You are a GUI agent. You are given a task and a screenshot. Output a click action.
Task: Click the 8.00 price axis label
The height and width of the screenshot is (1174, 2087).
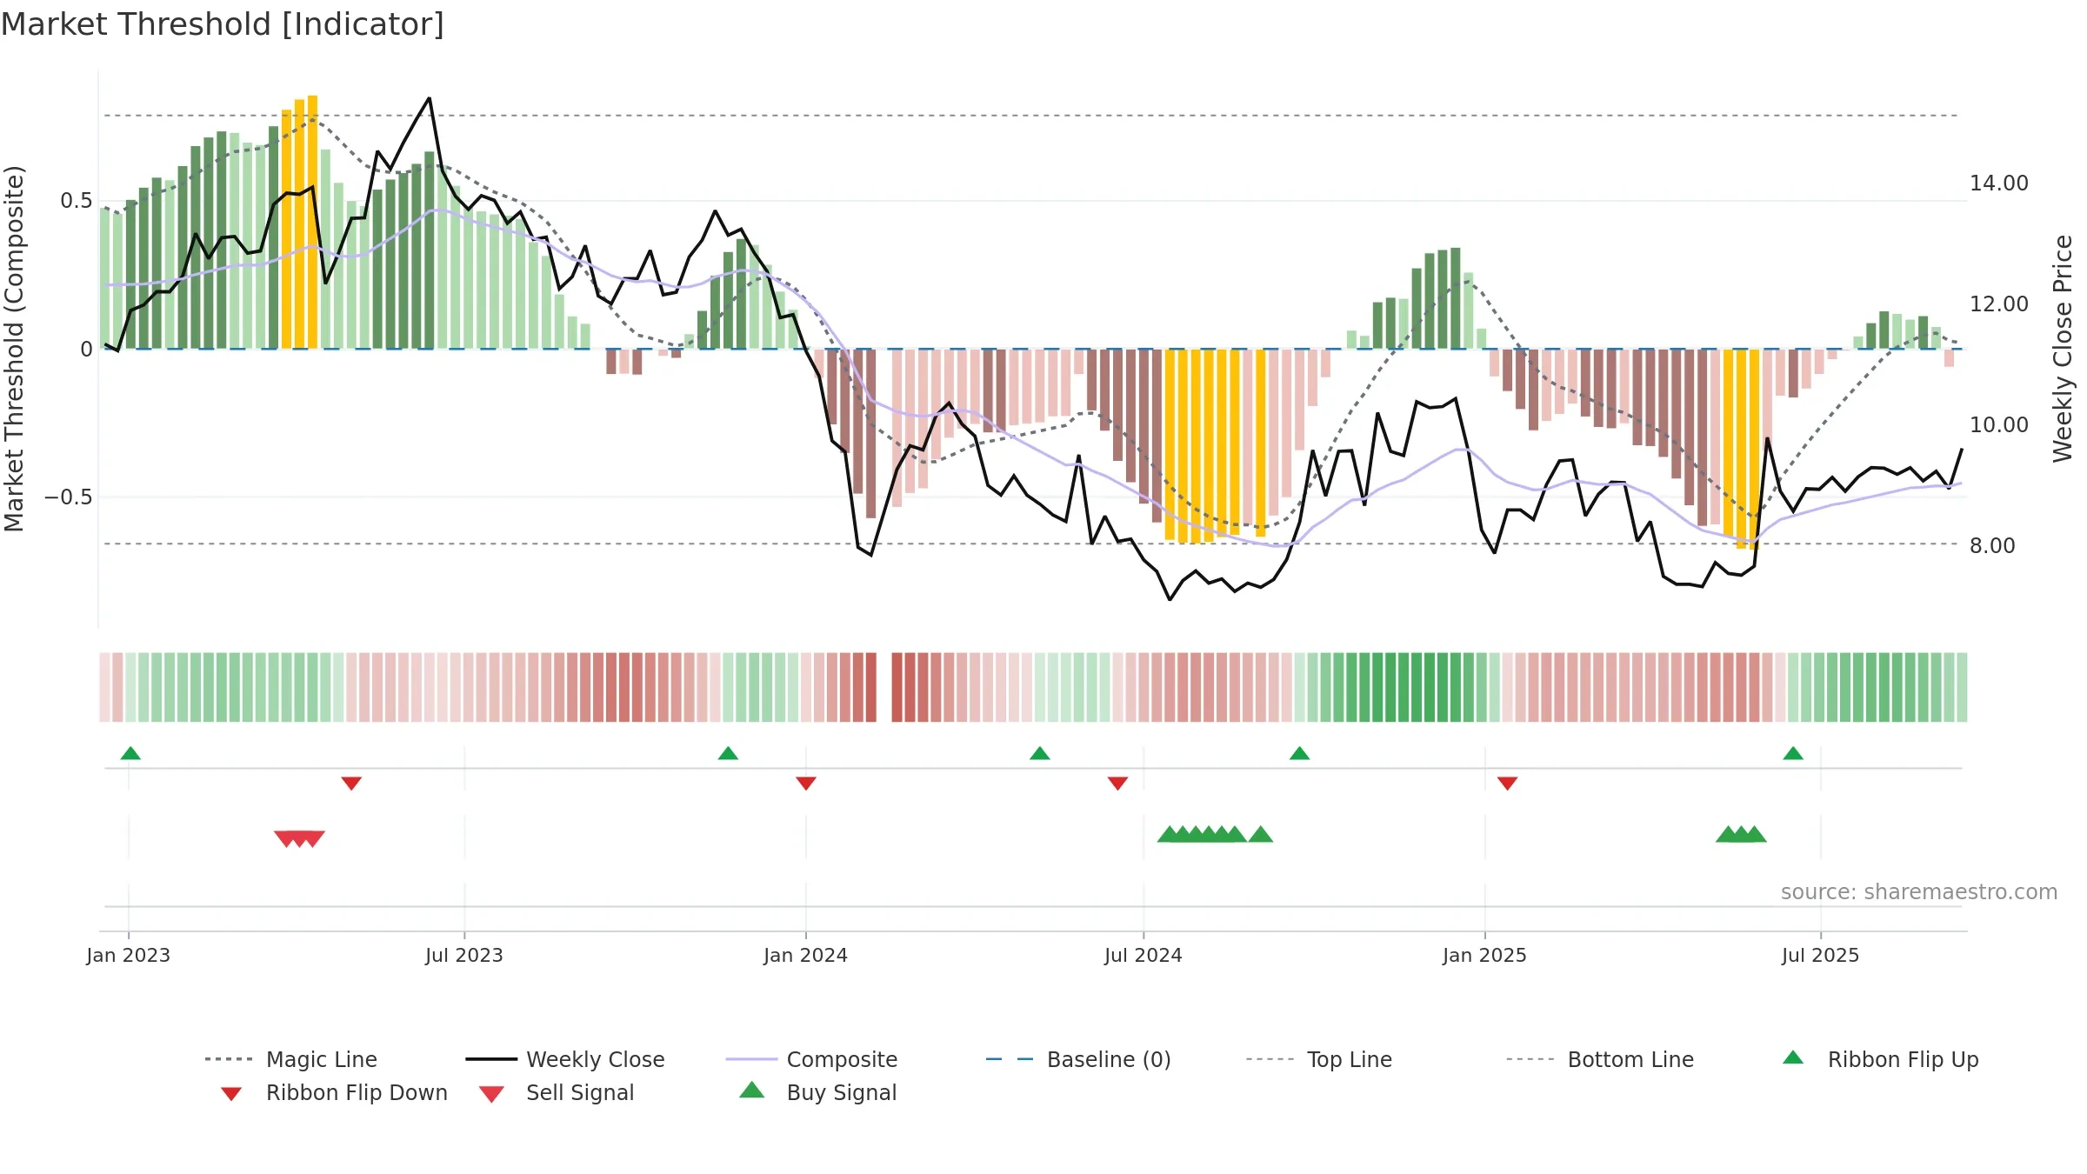pos(1992,546)
